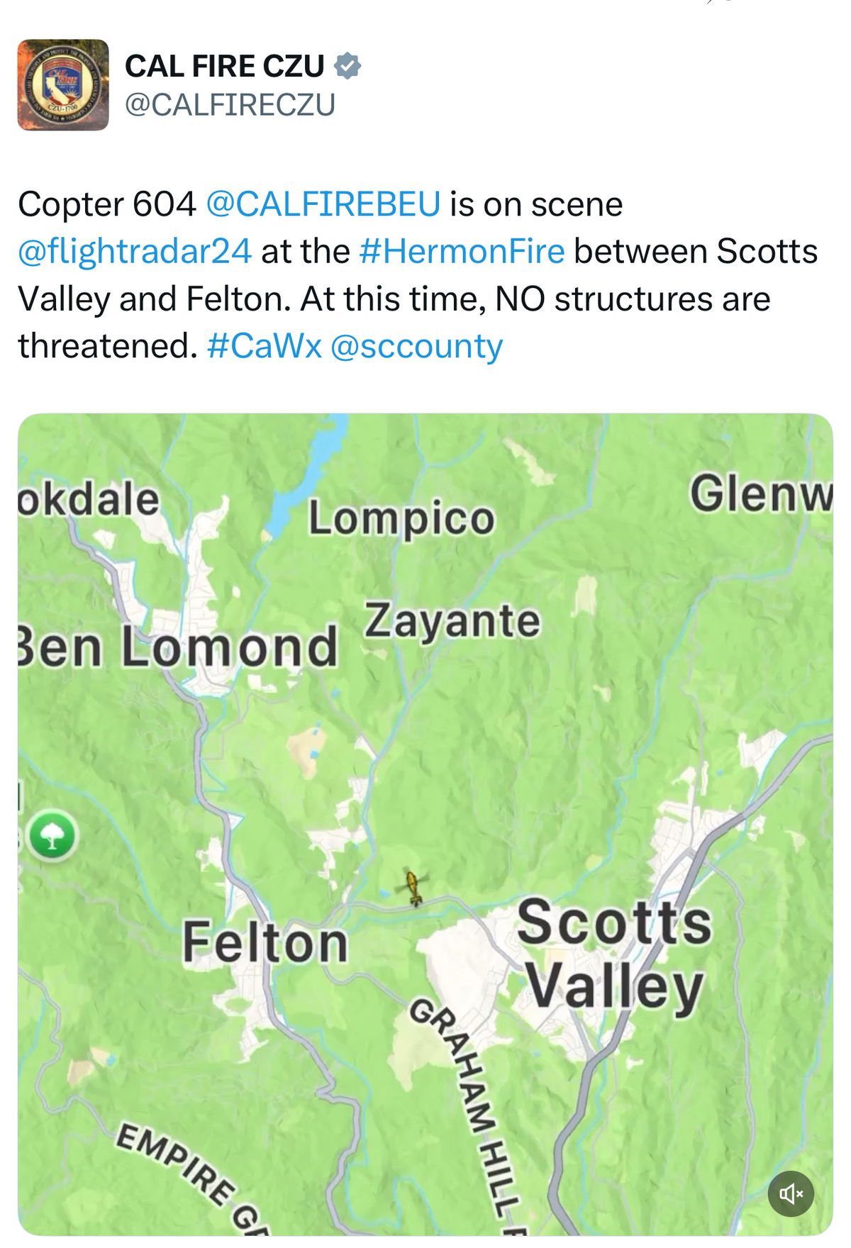Screen dimensions: 851x1248
Task: Unmute the video with the speaker icon
Action: click(x=791, y=1194)
